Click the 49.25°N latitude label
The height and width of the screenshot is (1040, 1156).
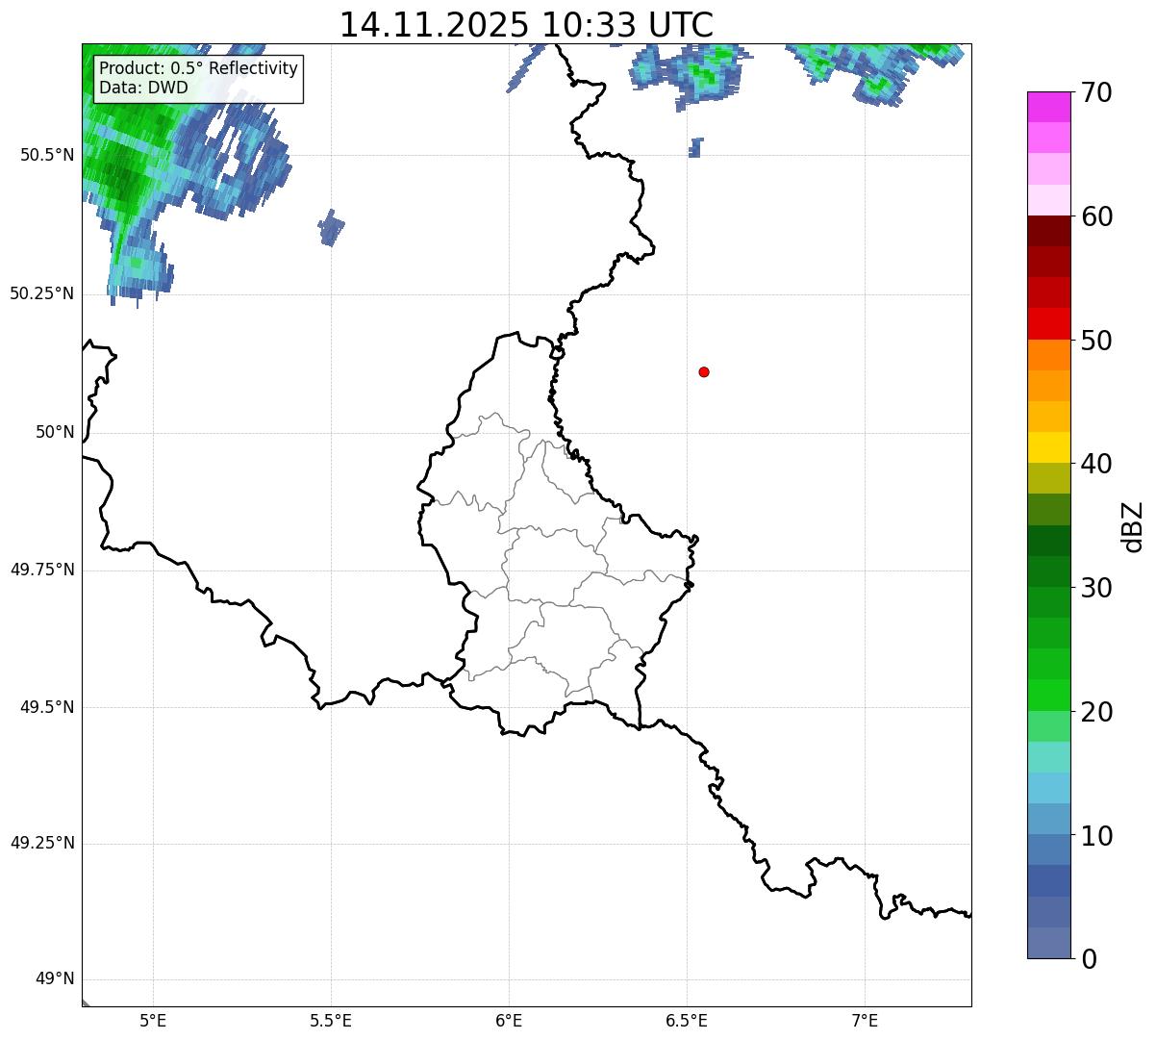click(x=42, y=843)
